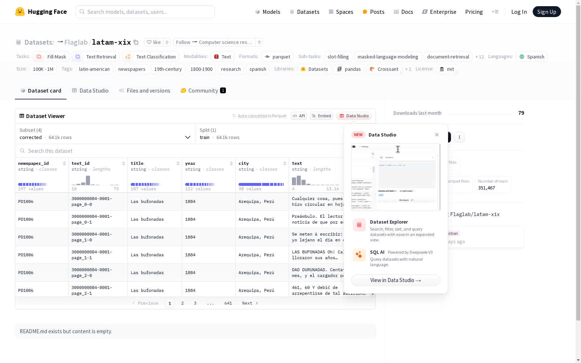This screenshot has height=363, width=581.
Task: Expand the Subset dropdown
Action: pos(105,134)
